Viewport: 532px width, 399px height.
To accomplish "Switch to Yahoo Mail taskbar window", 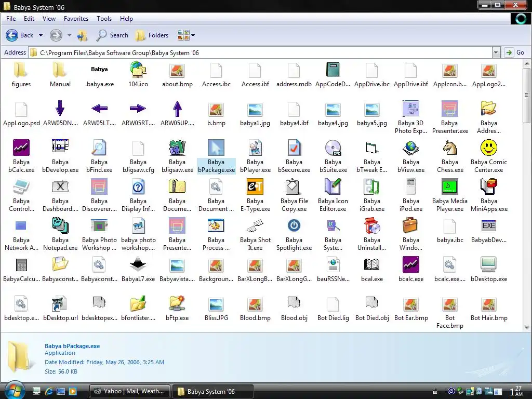I will (x=130, y=391).
